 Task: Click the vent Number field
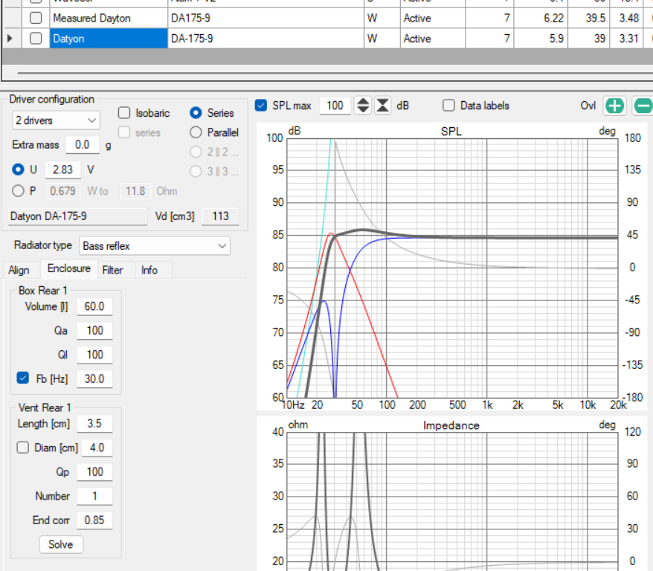[x=94, y=496]
